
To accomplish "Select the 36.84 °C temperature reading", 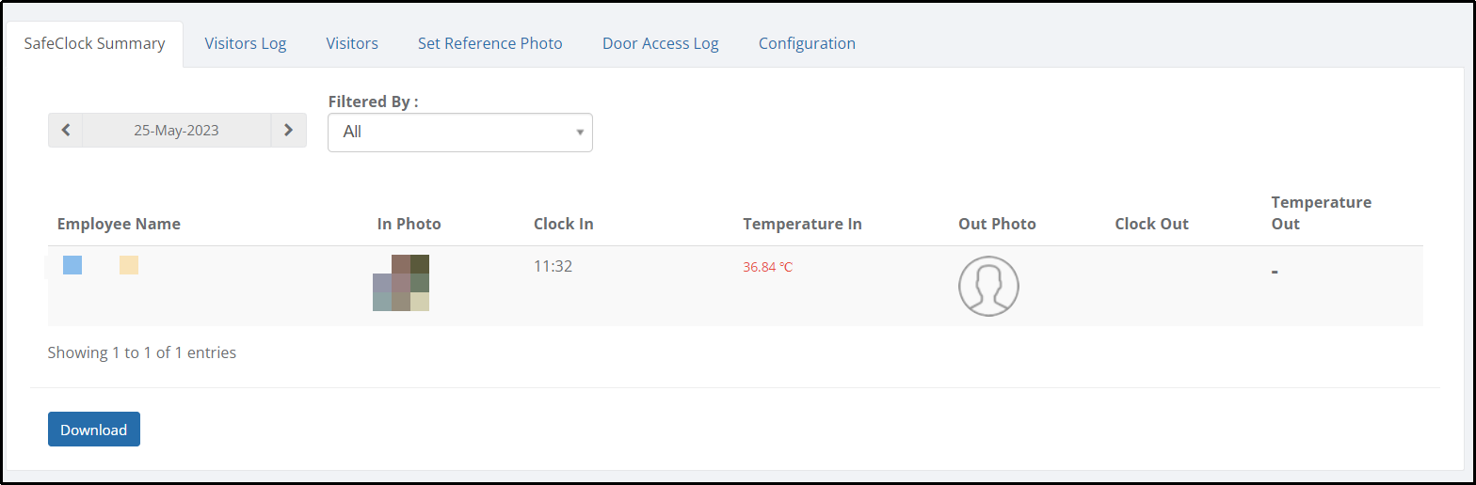I will pyautogui.click(x=768, y=267).
